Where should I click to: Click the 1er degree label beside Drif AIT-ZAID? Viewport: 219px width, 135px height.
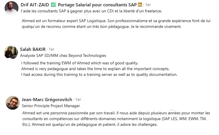(148, 5)
